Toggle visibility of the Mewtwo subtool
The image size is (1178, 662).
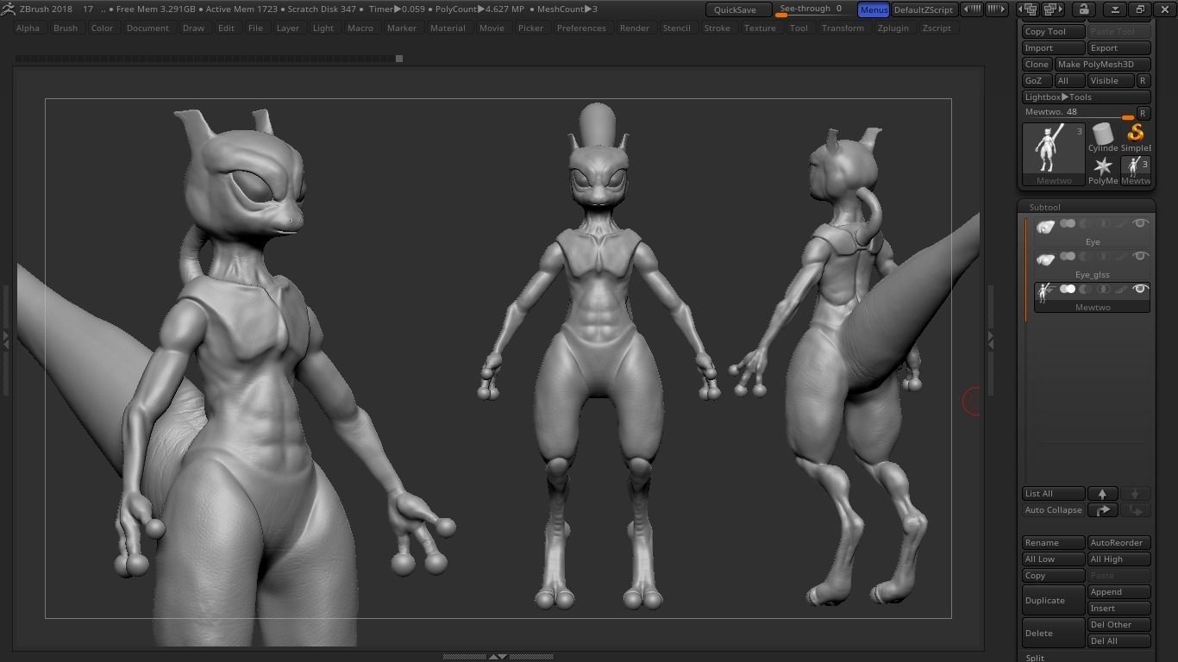coord(1141,290)
